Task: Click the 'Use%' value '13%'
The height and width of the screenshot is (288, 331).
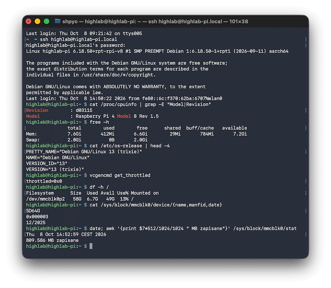Action: (124, 199)
